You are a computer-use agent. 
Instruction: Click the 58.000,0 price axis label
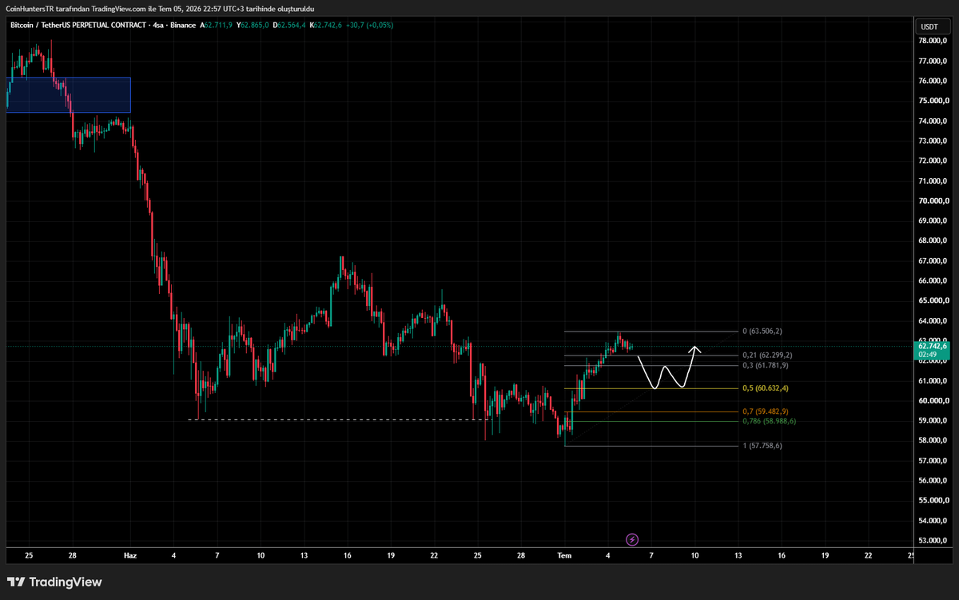[933, 440]
